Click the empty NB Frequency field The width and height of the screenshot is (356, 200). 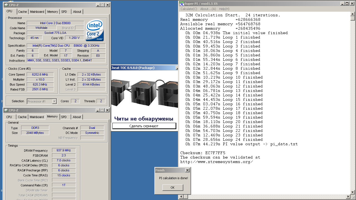[92, 138]
